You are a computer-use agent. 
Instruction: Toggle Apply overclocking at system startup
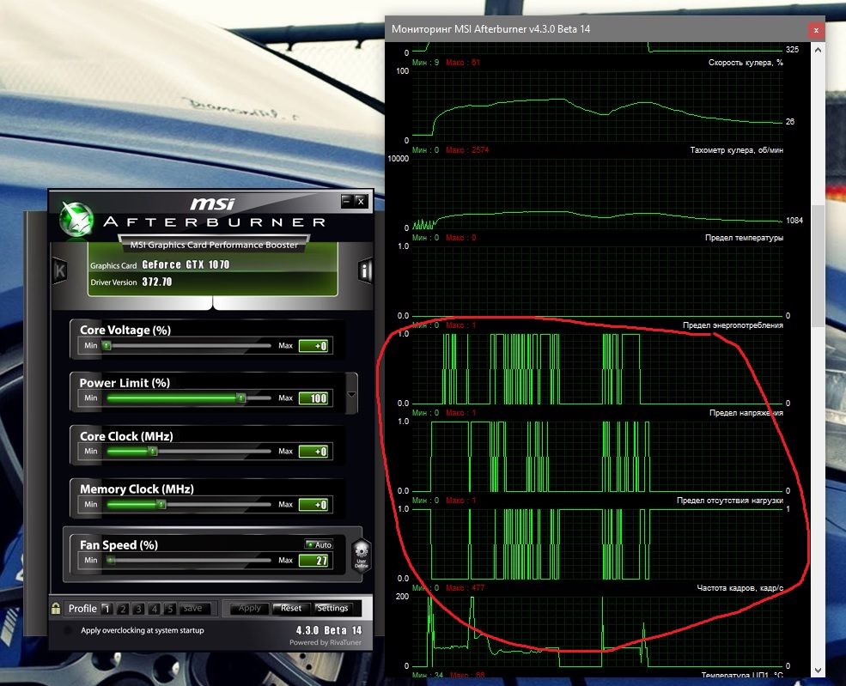(68, 630)
